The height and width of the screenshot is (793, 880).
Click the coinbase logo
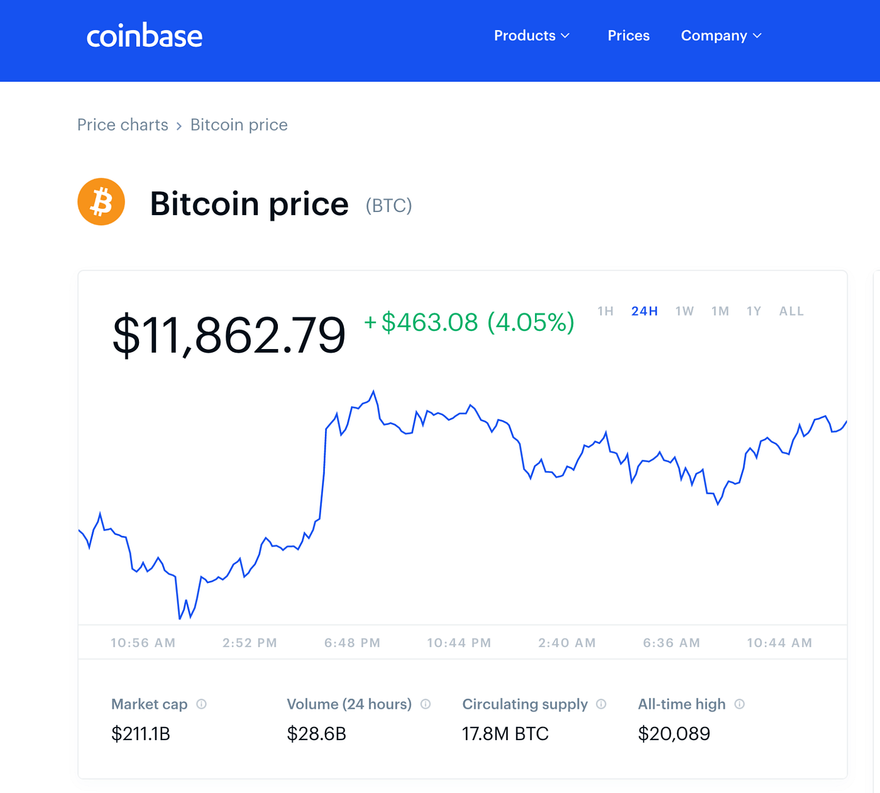[144, 36]
